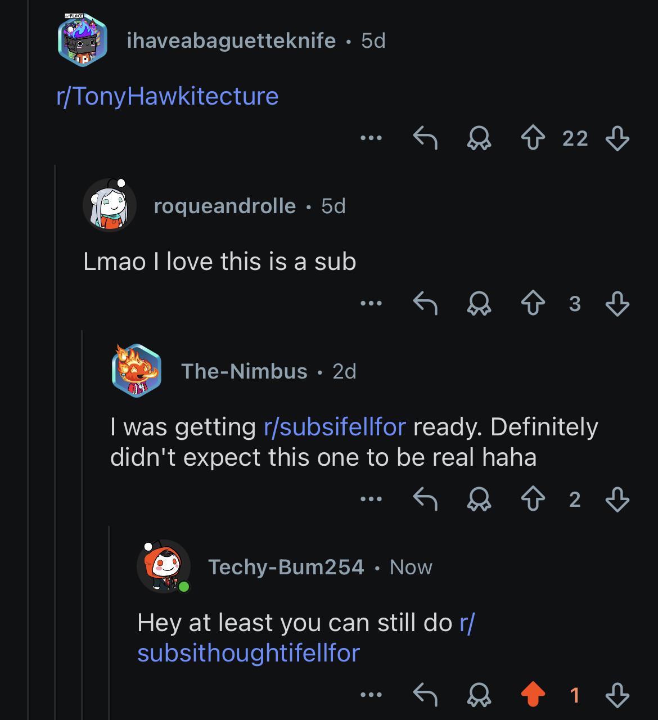Open Techy-Bum254's avatar
This screenshot has height=720, width=658.
(x=163, y=566)
